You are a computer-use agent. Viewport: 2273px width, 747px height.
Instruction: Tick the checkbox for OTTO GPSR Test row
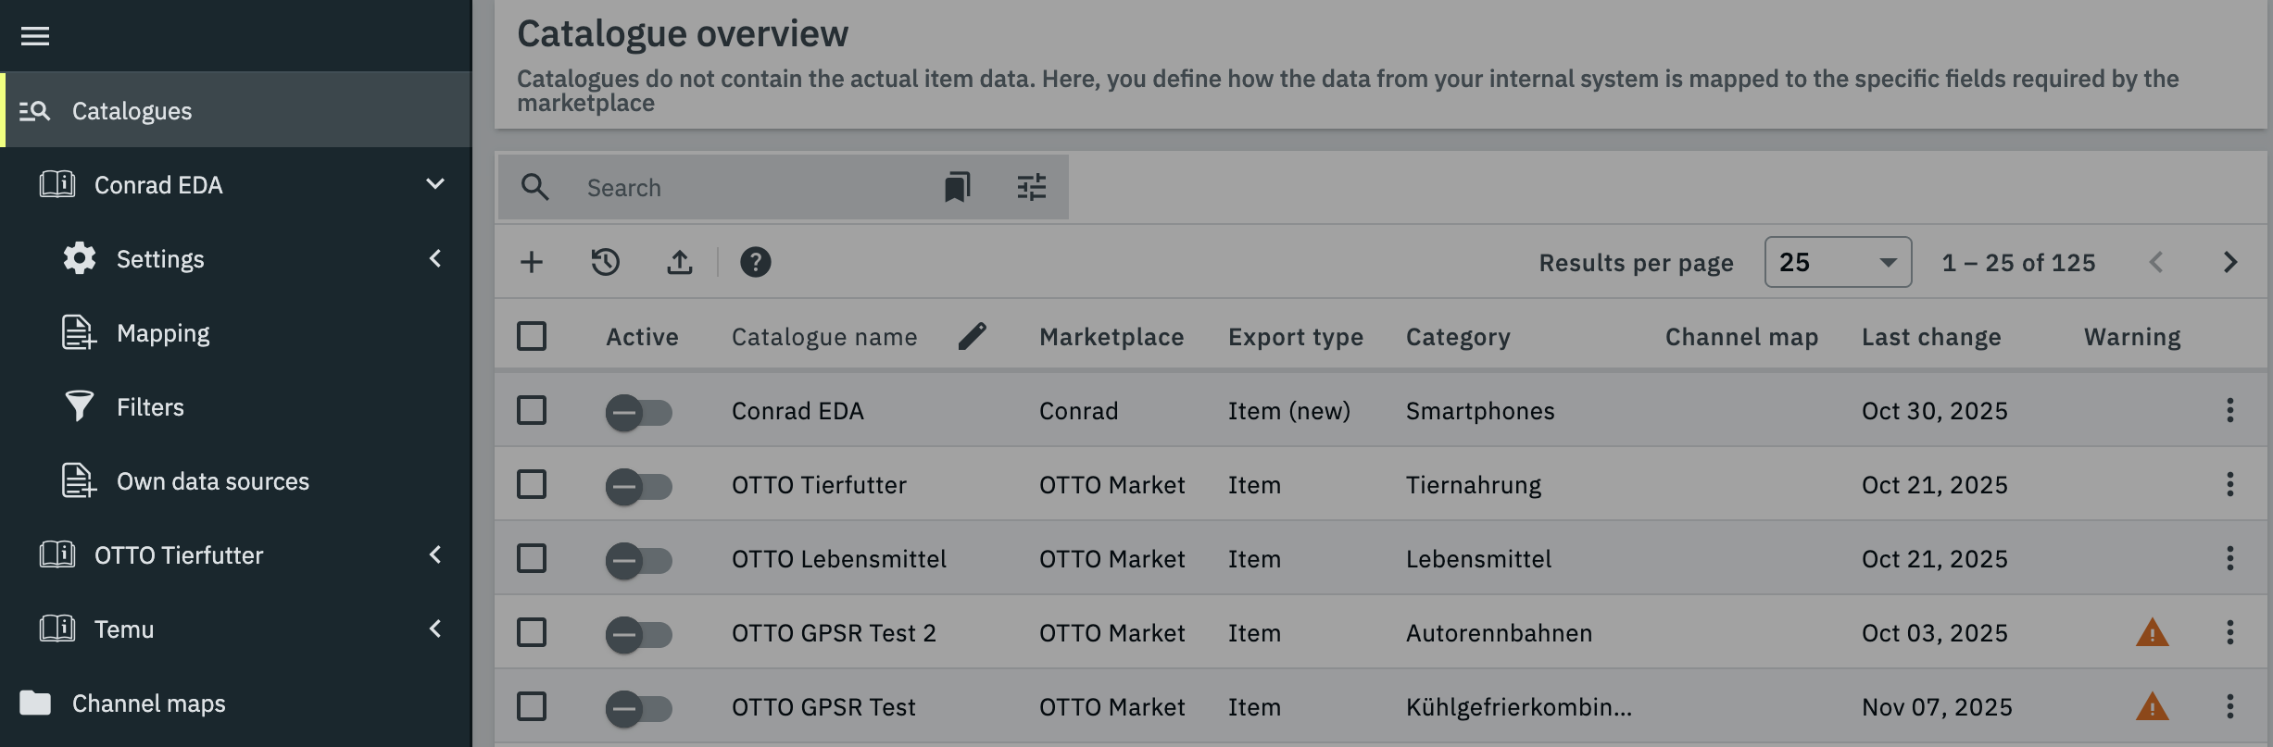[x=532, y=706]
